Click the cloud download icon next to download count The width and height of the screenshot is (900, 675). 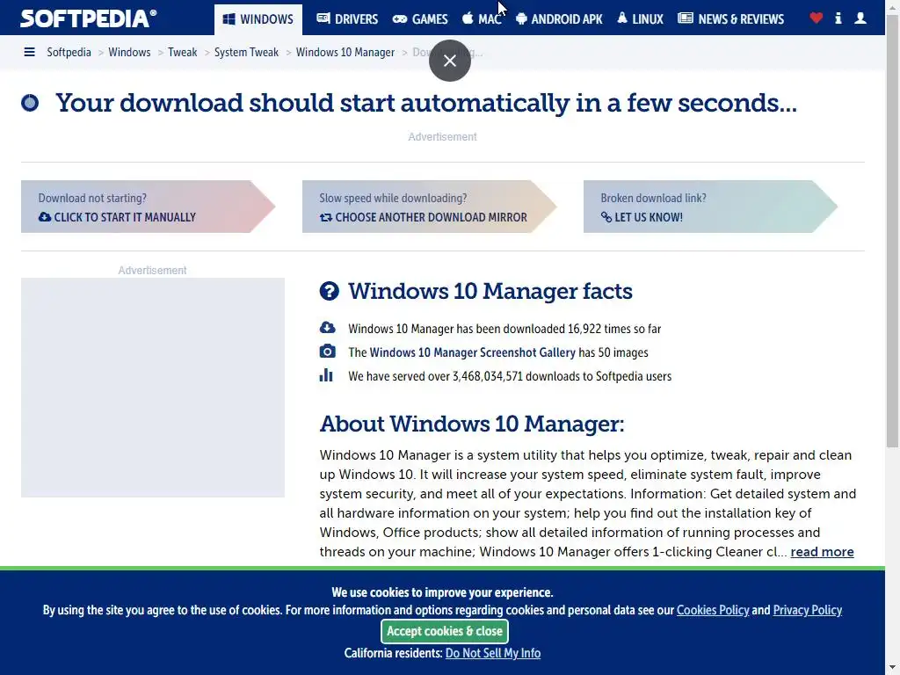(x=327, y=328)
